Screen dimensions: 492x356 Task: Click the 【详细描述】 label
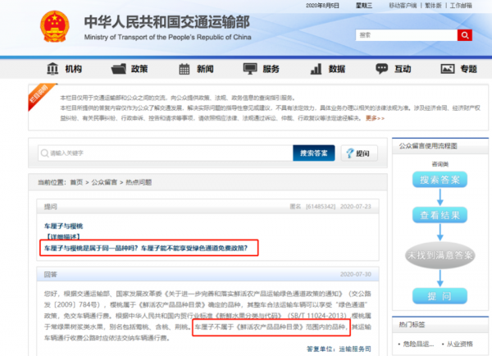[x=63, y=237]
